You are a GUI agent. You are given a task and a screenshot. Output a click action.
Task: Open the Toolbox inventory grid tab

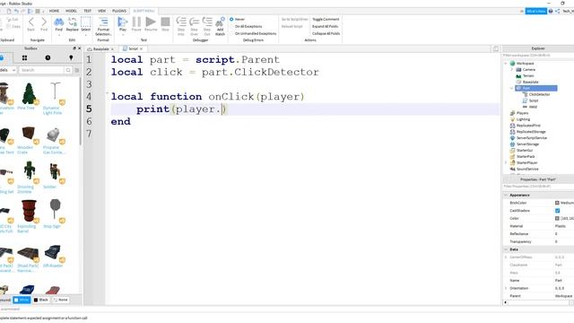click(24, 57)
